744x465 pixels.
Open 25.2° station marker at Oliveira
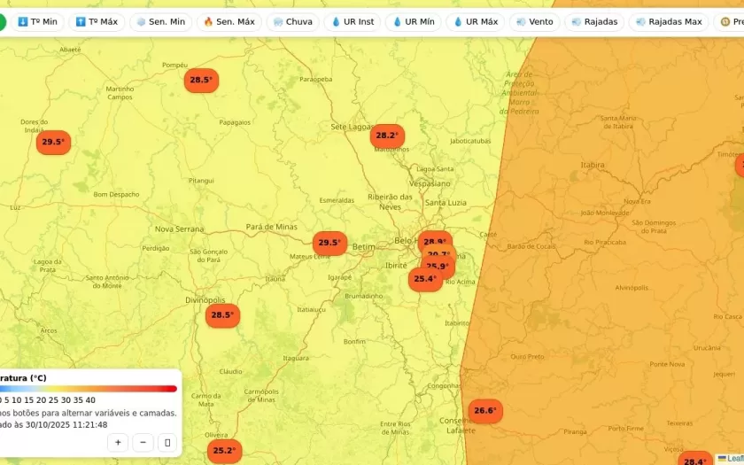[x=224, y=451]
